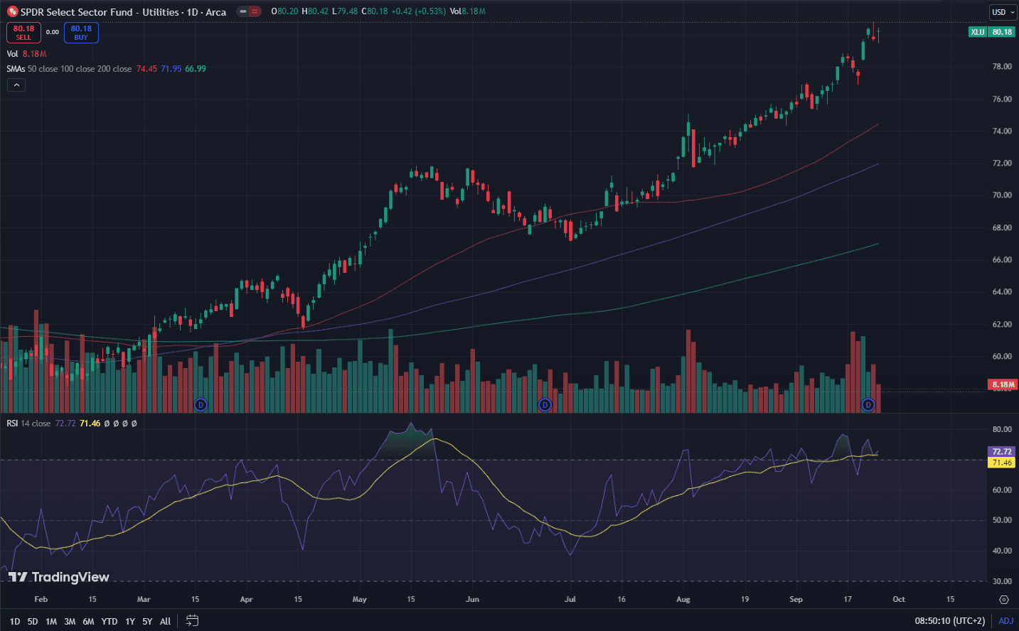Click the 80.18 BUY button
Image resolution: width=1019 pixels, height=631 pixels.
(x=81, y=33)
